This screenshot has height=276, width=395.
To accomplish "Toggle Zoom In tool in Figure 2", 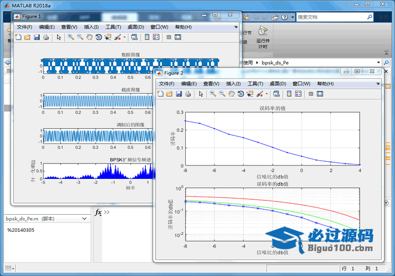I will 213,94.
